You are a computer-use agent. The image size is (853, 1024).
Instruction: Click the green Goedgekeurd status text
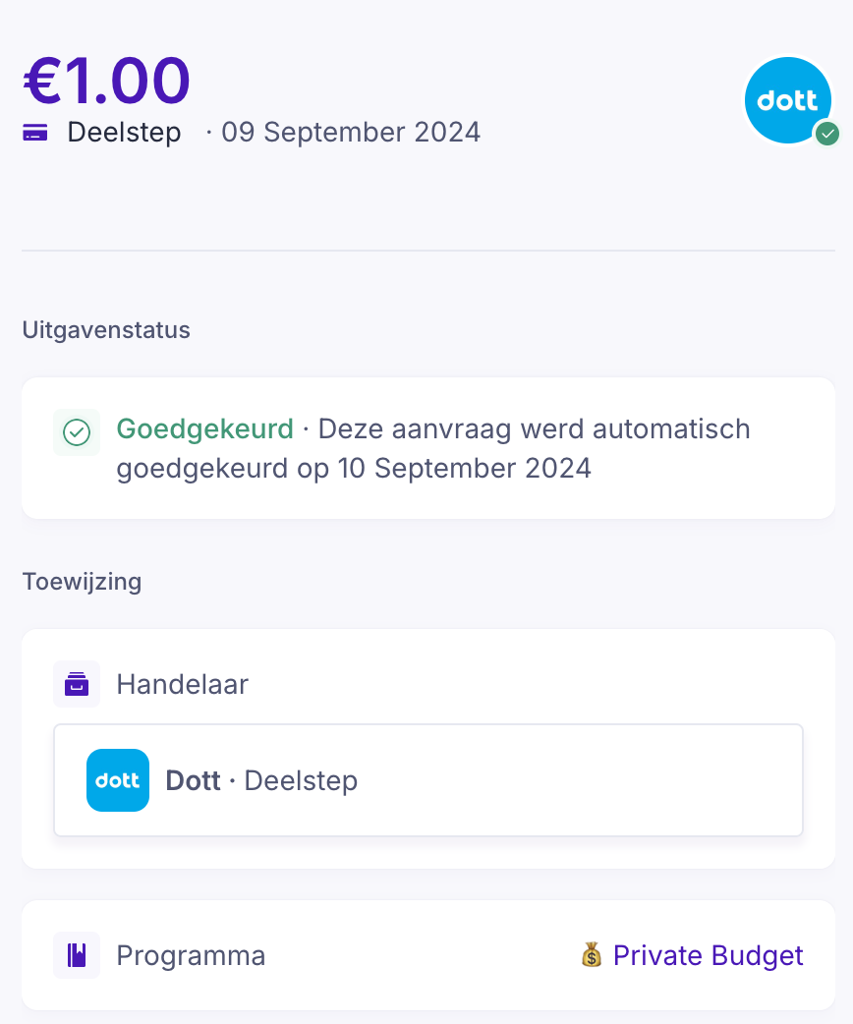(204, 429)
